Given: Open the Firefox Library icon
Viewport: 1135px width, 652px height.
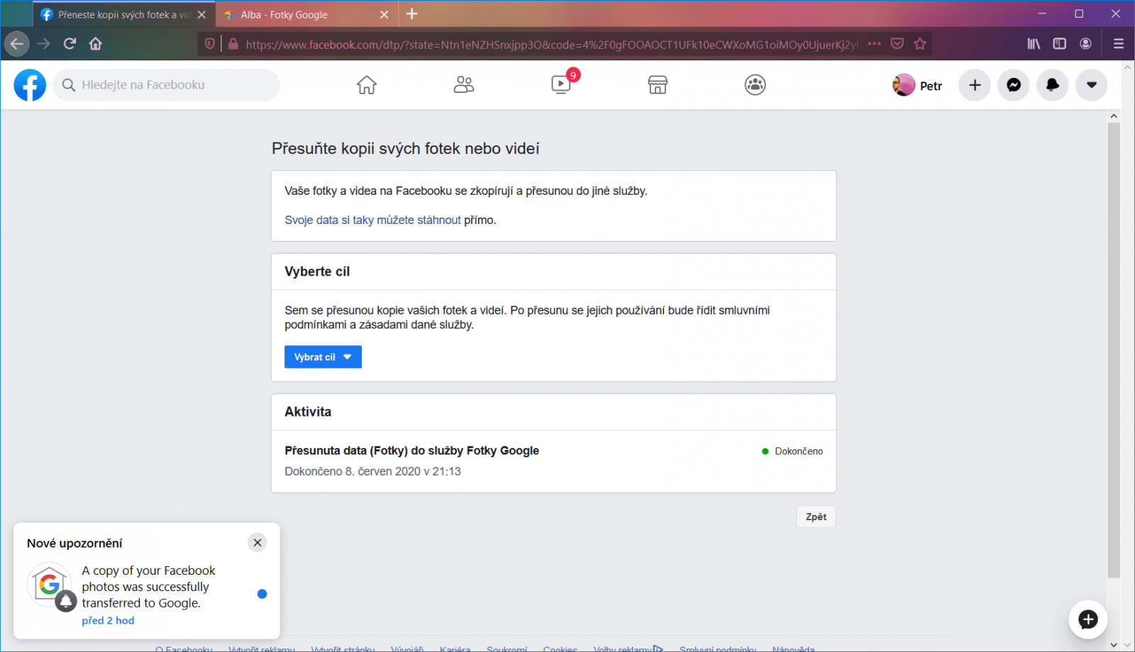Looking at the screenshot, I should tap(1034, 44).
